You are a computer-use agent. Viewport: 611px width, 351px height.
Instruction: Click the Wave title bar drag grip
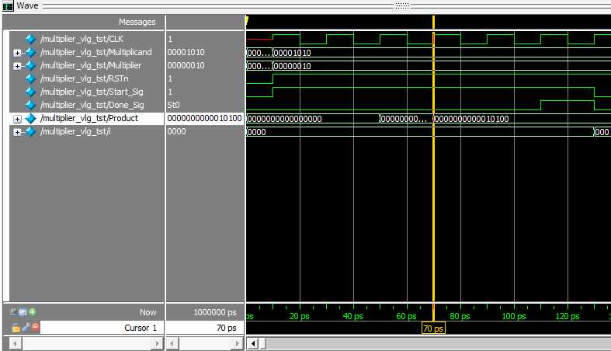(x=402, y=6)
